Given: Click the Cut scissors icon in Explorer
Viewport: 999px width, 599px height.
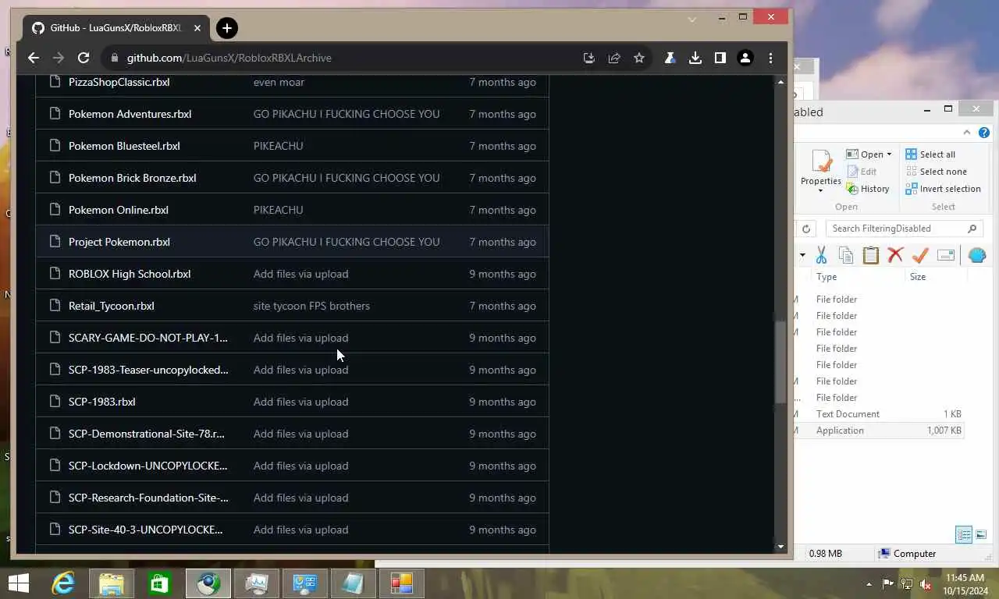Looking at the screenshot, I should point(821,255).
